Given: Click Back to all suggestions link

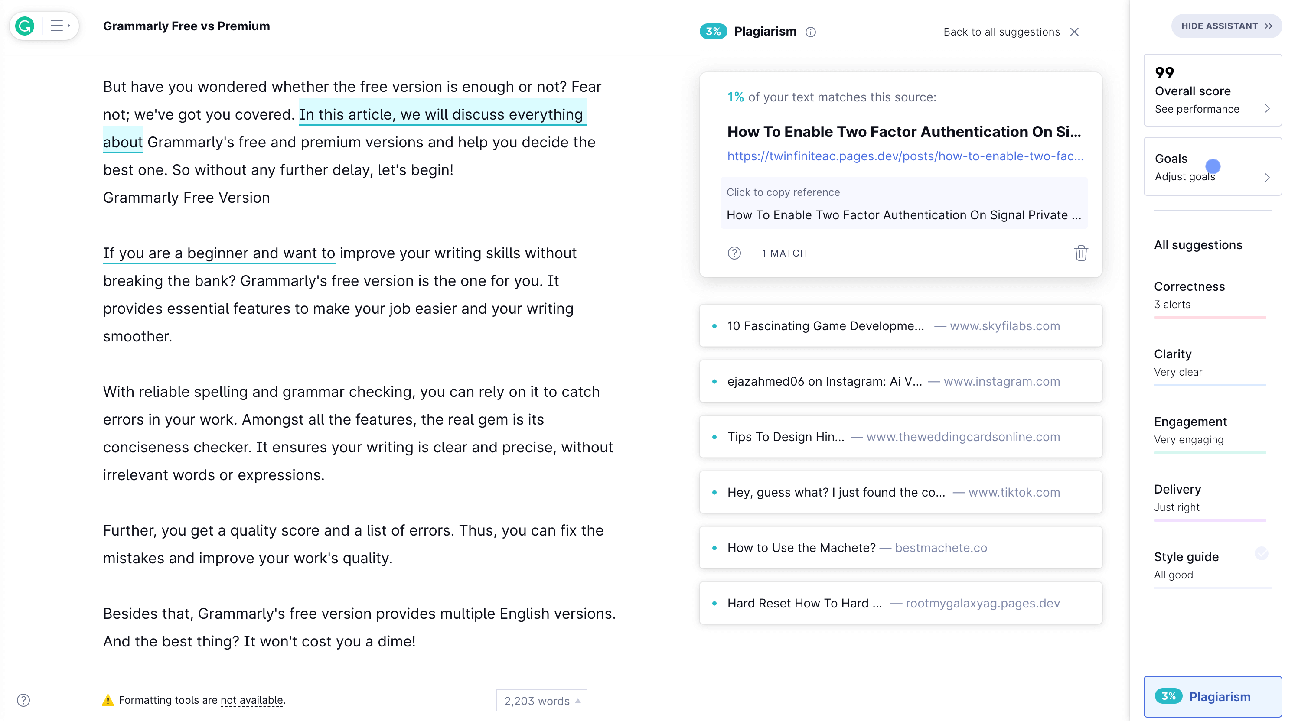Looking at the screenshot, I should (1002, 31).
